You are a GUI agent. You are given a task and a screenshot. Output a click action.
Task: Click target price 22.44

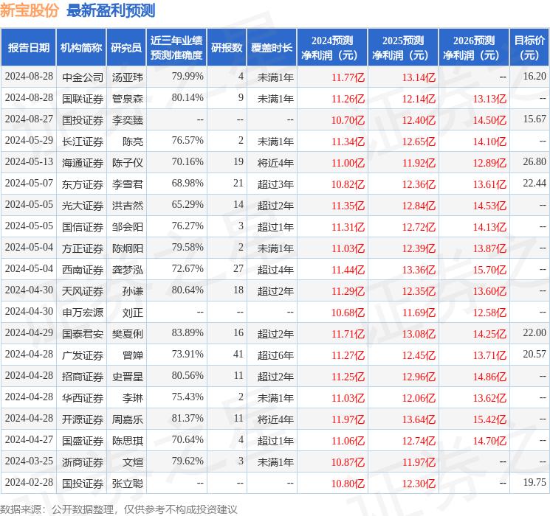tap(534, 183)
